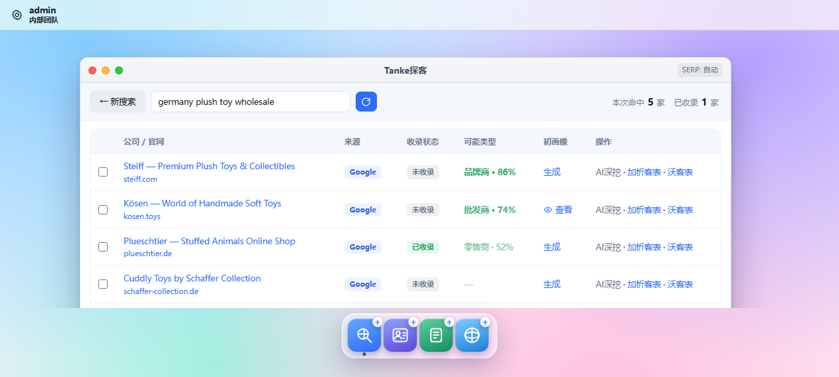Click the blue refresh search icon button

click(366, 102)
